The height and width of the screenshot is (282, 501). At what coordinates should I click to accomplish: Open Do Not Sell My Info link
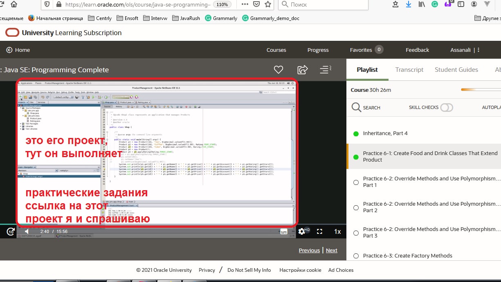249,270
